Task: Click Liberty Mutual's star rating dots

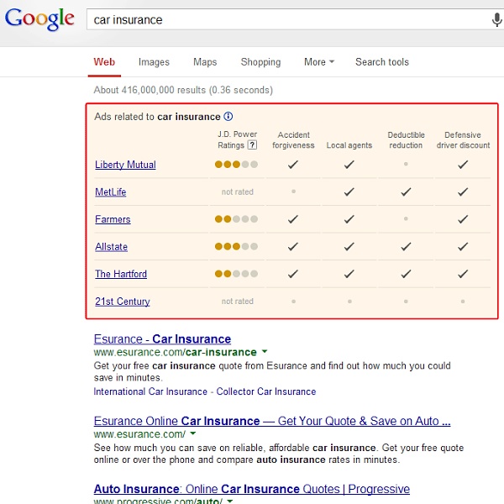Action: pyautogui.click(x=236, y=165)
